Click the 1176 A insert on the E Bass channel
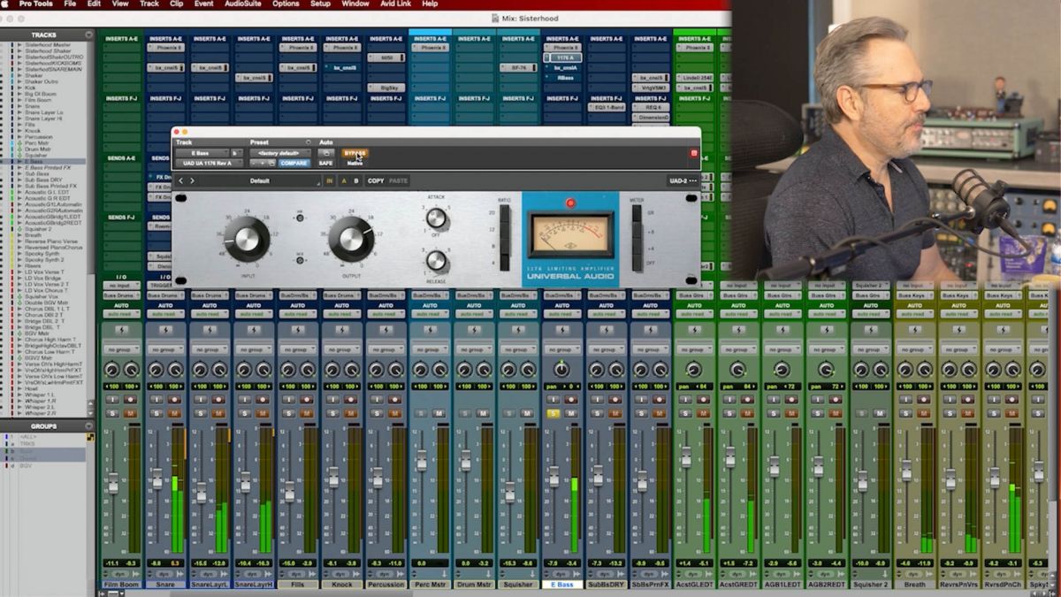1061x597 pixels. (565, 57)
